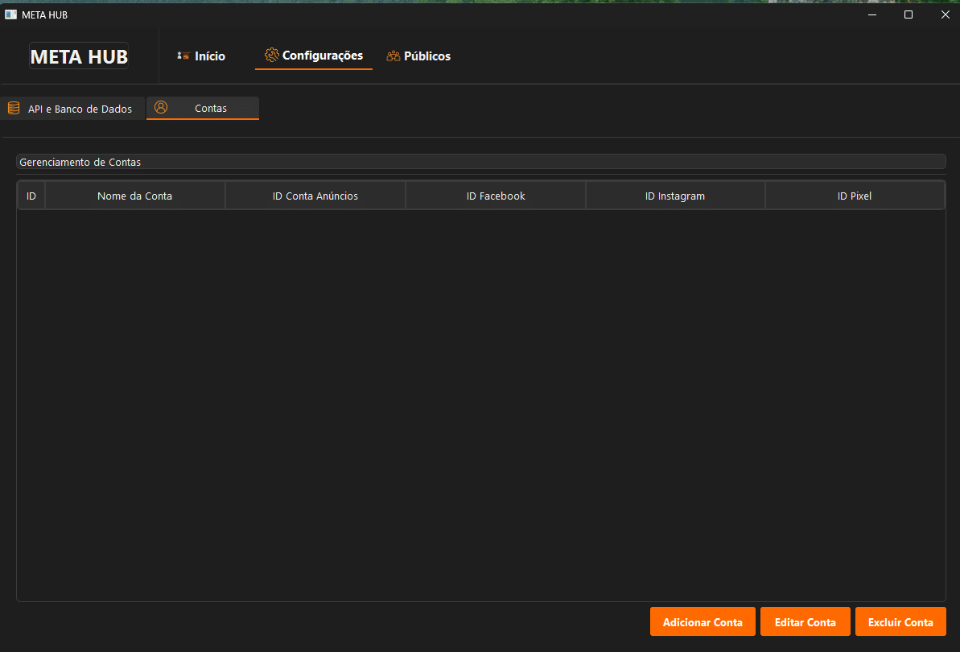Click the Excluir Conta button

(900, 622)
